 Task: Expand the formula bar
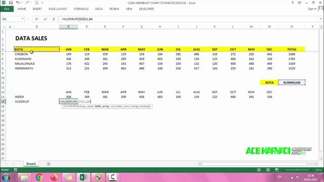320,19
